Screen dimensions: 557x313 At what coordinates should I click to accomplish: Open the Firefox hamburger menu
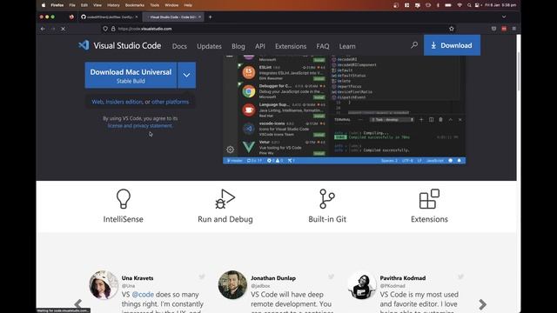[x=514, y=29]
